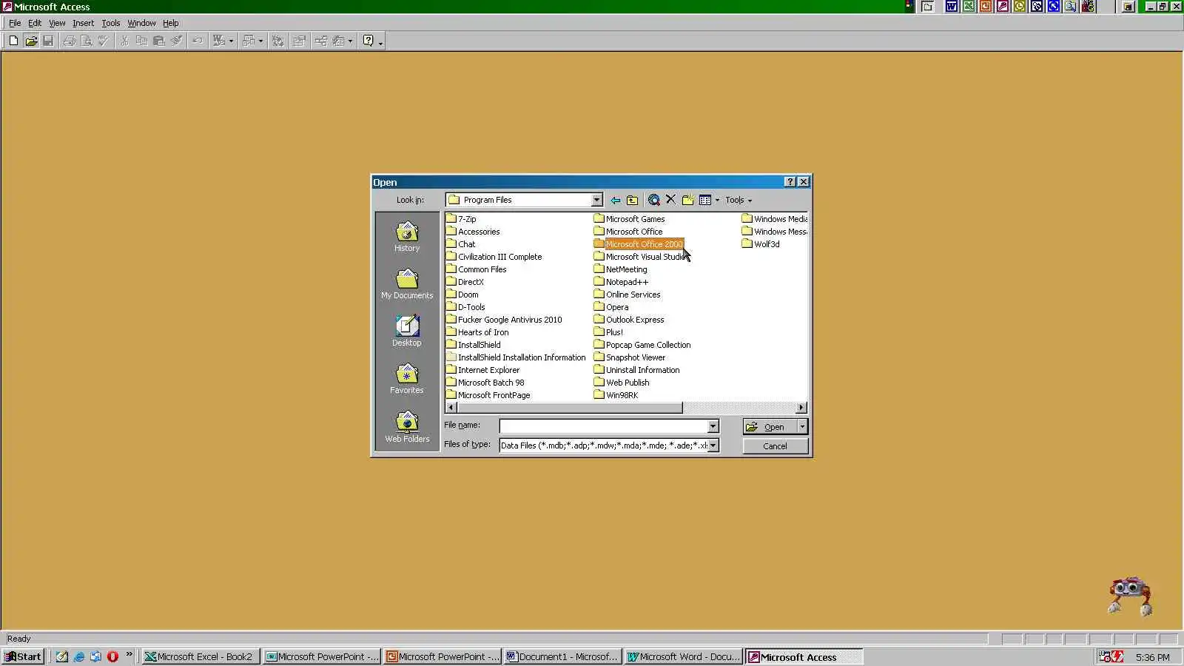
Task: Launch Access from the Office shortcut bar
Action: point(1002,7)
